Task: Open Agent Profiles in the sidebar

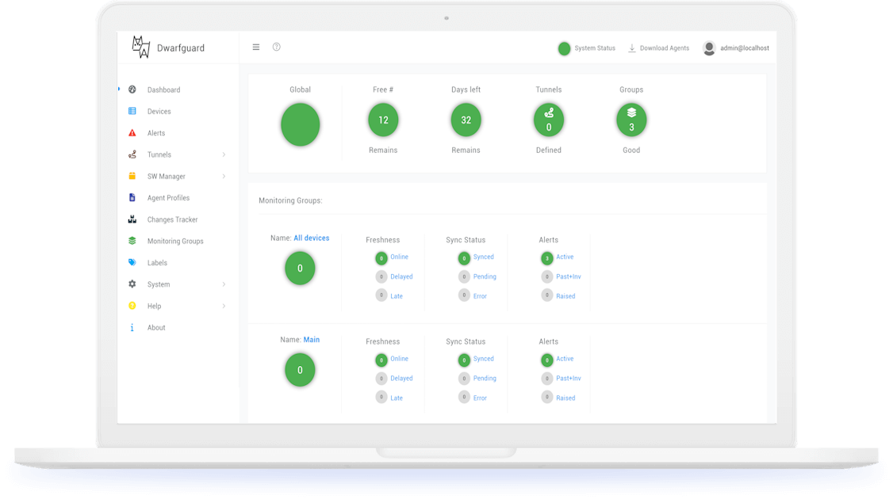Action: [x=168, y=198]
